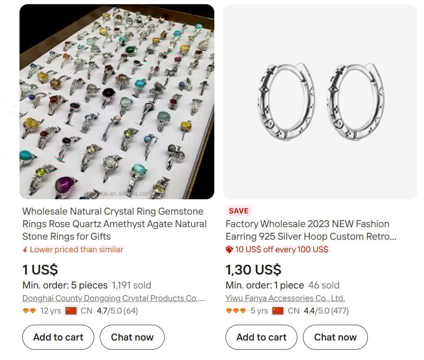Click the diamond badges next to 12 yrs
Image resolution: width=424 pixels, height=360 pixels.
click(30, 311)
